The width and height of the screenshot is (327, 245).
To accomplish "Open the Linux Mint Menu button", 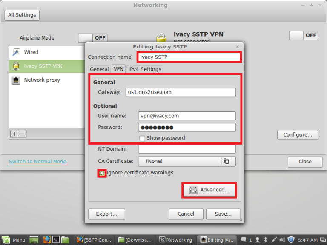I will pos(13,240).
